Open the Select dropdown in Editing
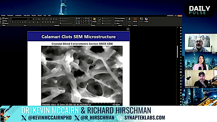Screen dimensions: 217x122 (118, 23)
